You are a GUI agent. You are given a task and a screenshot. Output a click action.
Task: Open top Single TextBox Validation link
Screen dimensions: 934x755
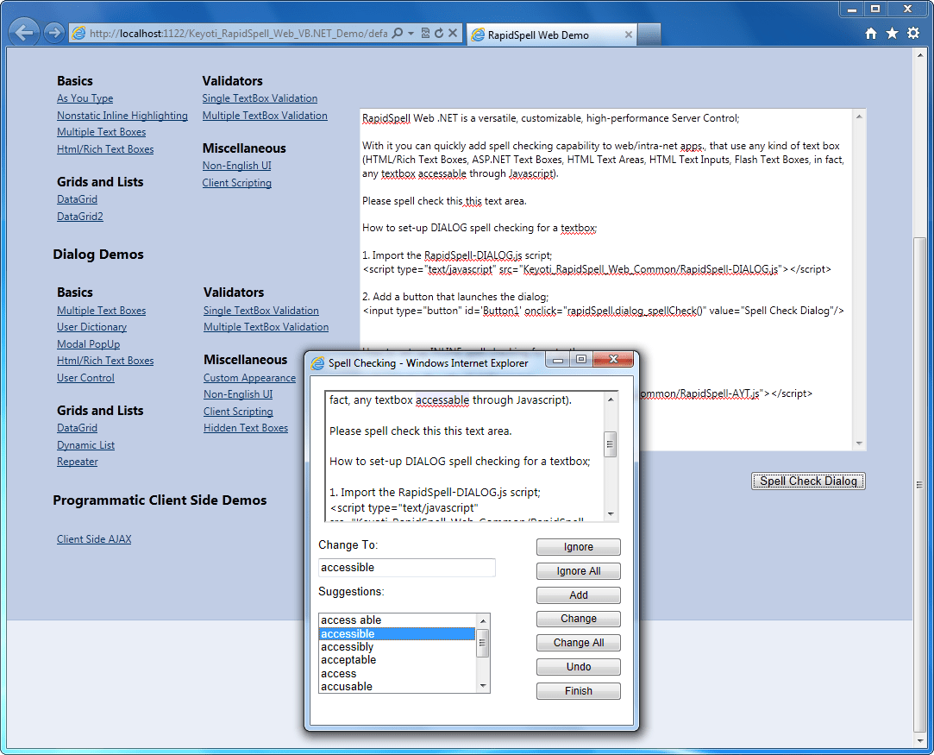point(260,98)
